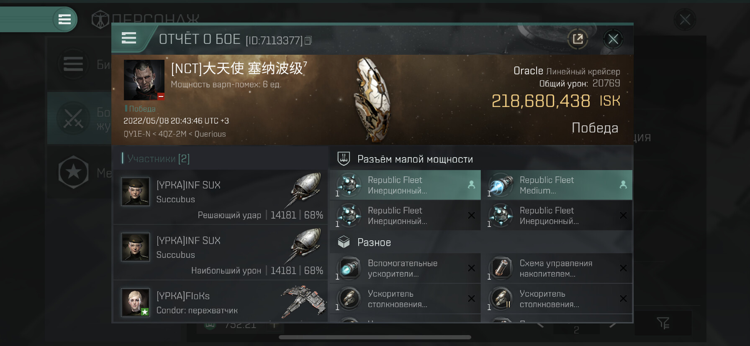Open the battle report hamburger menu

[129, 38]
